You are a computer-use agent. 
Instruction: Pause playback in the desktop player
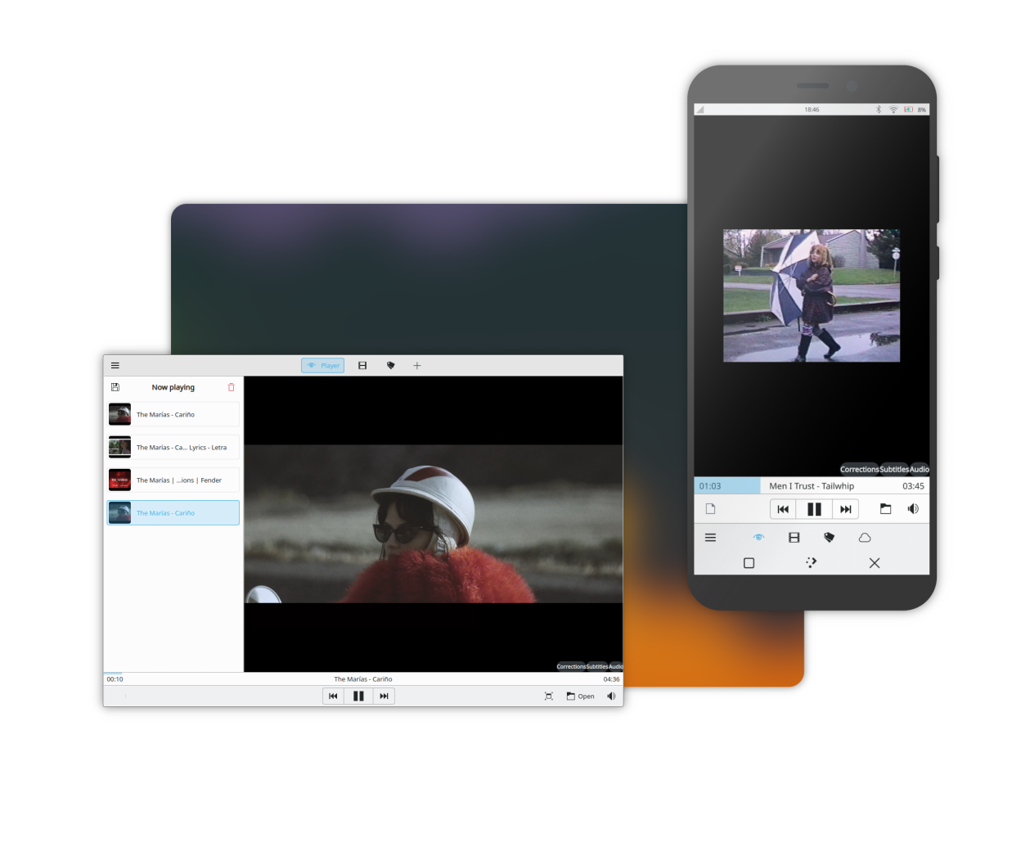(358, 696)
